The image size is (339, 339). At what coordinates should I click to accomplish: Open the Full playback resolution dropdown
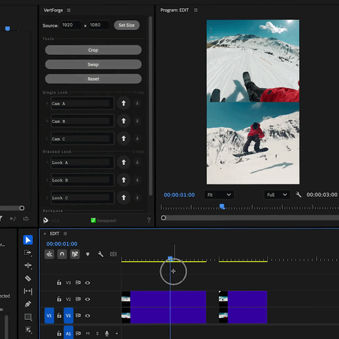277,195
